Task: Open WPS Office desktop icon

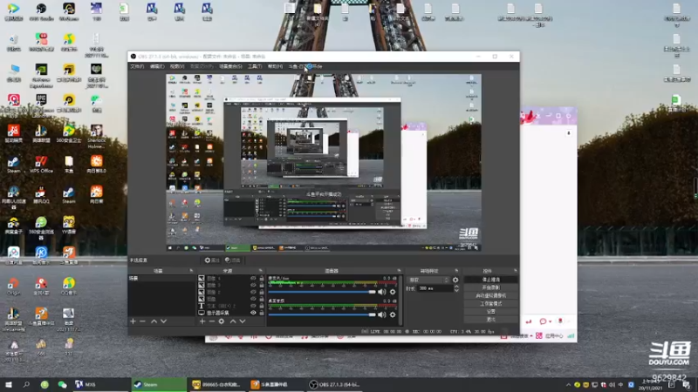Action: point(41,164)
